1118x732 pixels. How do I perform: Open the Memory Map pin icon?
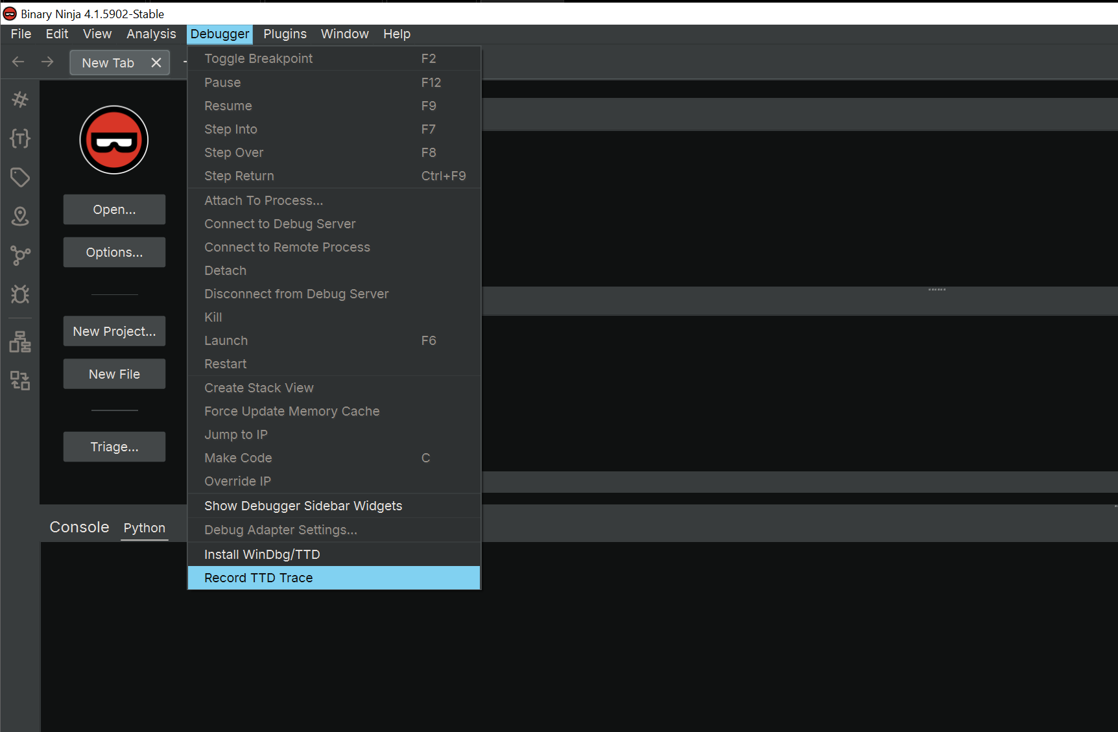pyautogui.click(x=20, y=216)
